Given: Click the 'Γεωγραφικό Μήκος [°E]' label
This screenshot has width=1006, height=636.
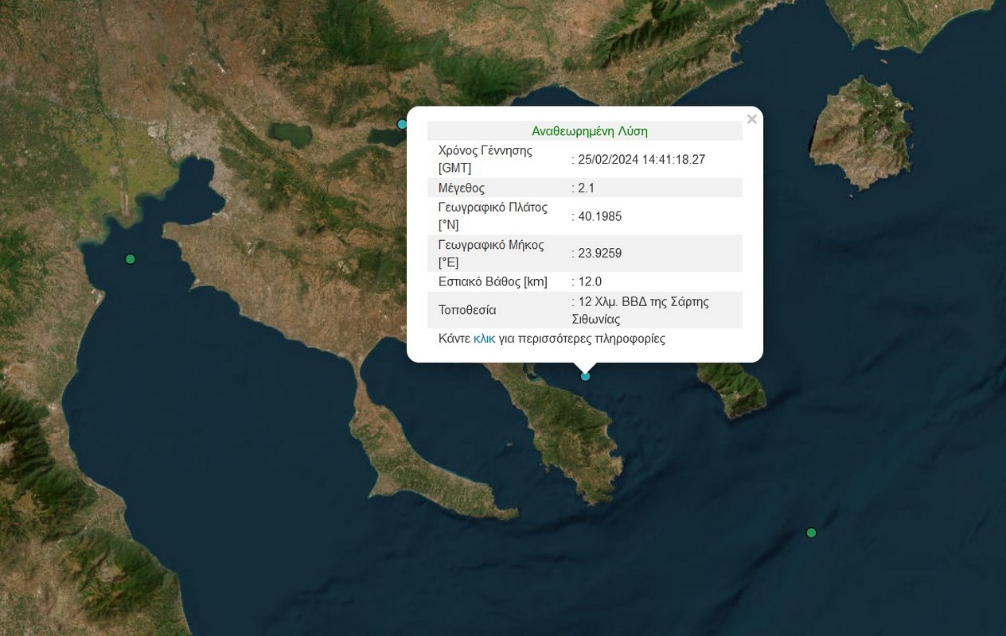Looking at the screenshot, I should click(x=491, y=253).
